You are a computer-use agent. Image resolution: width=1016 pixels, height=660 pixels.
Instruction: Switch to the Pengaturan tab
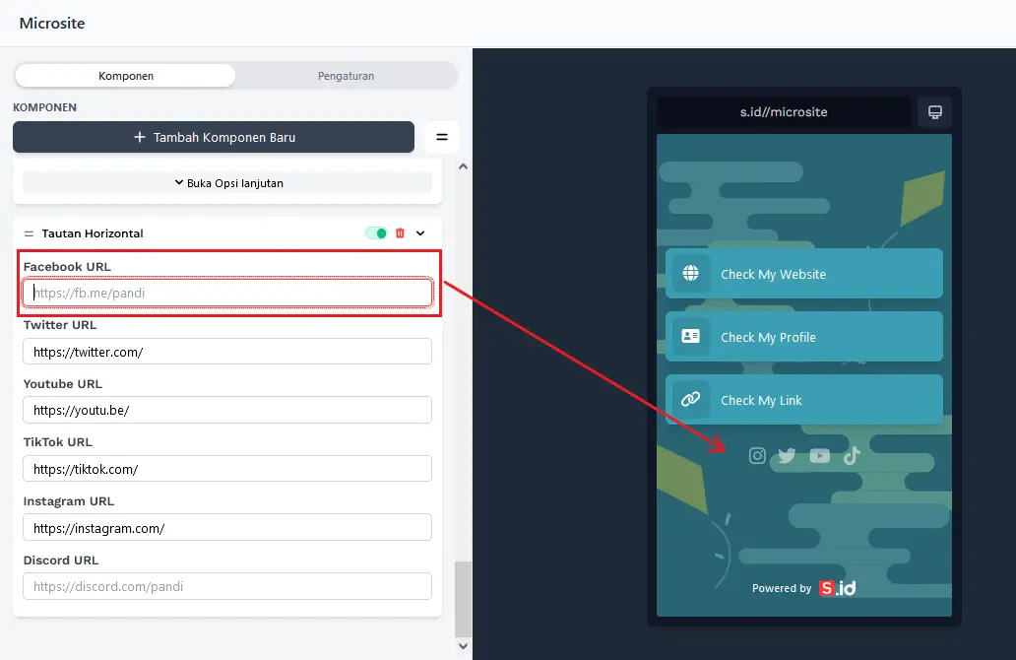coord(346,76)
